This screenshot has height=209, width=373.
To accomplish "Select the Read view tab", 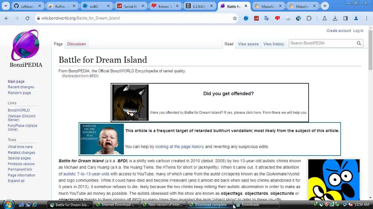I will [229, 44].
